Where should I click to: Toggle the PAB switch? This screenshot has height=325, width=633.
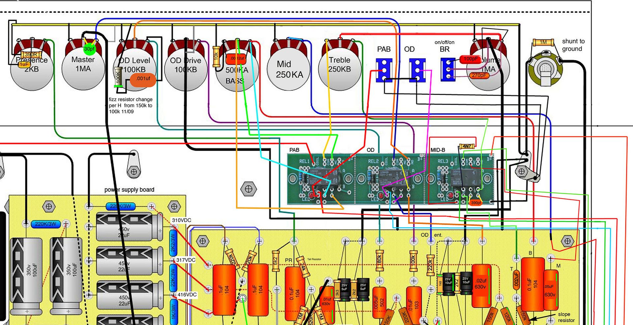pyautogui.click(x=384, y=70)
